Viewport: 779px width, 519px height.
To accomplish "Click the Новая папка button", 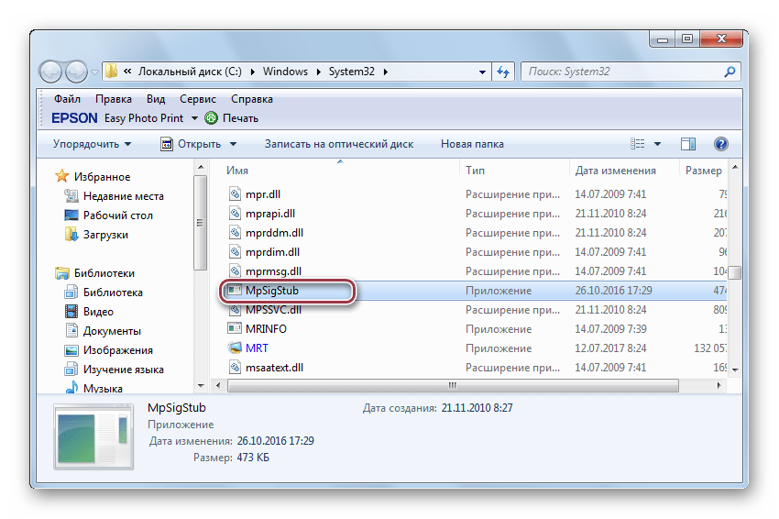I will (472, 144).
